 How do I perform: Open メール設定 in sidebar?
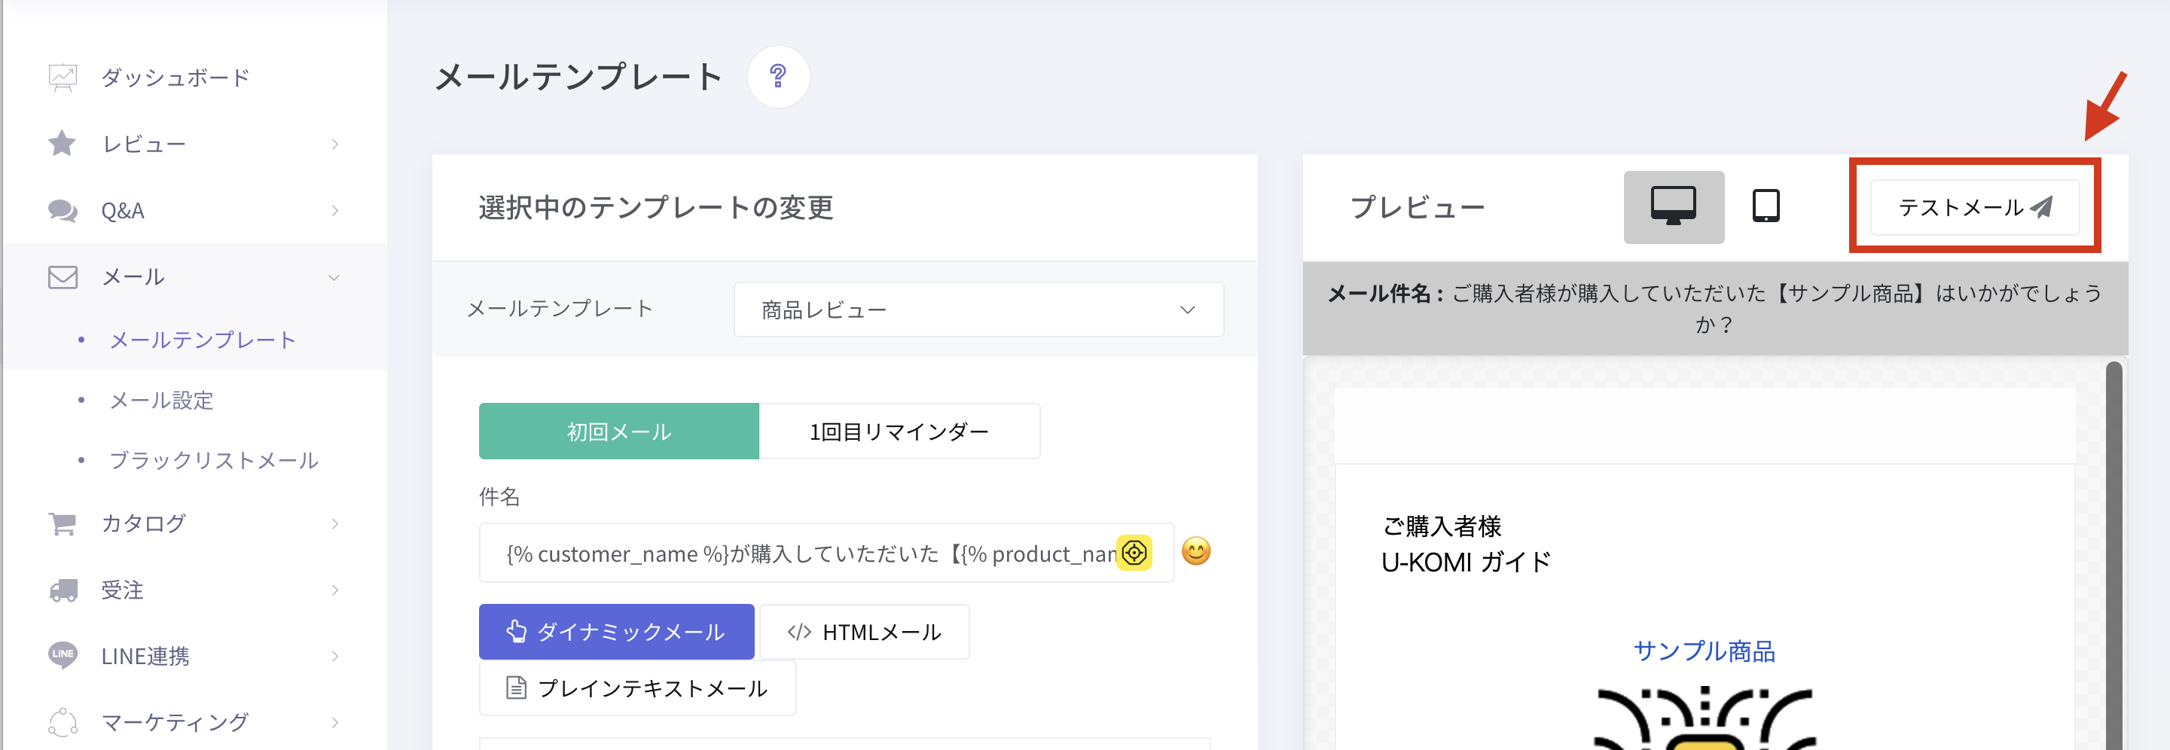[162, 400]
